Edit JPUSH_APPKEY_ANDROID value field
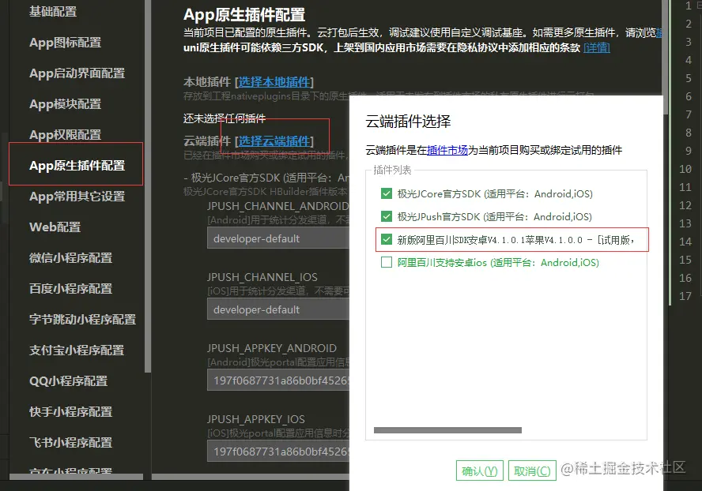Image resolution: width=702 pixels, height=491 pixels. [277, 380]
